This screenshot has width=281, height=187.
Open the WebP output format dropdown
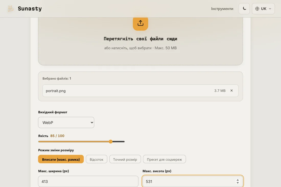(66, 122)
